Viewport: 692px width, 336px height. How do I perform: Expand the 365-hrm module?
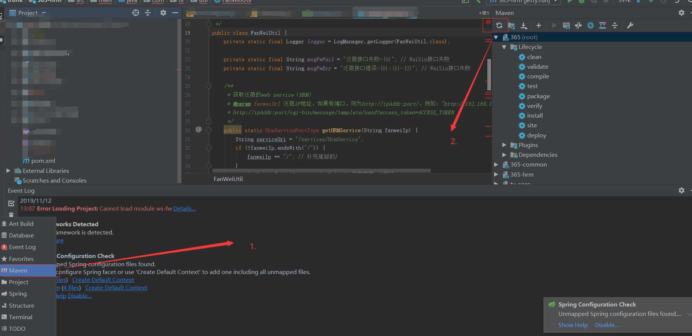[x=496, y=174]
